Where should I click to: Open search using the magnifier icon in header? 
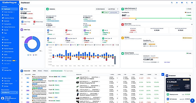tap(172, 3)
